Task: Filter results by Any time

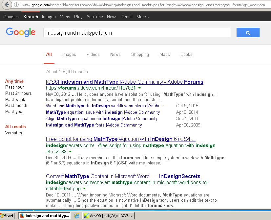Action: click(x=14, y=81)
